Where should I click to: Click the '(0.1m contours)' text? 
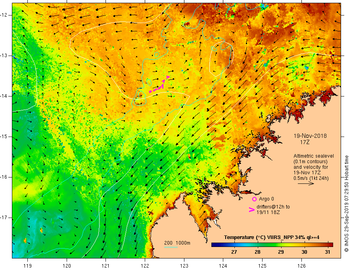click(310, 162)
